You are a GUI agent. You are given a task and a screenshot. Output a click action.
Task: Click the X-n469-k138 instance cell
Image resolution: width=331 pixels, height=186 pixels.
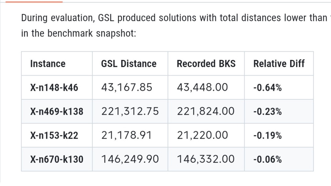[x=57, y=111]
